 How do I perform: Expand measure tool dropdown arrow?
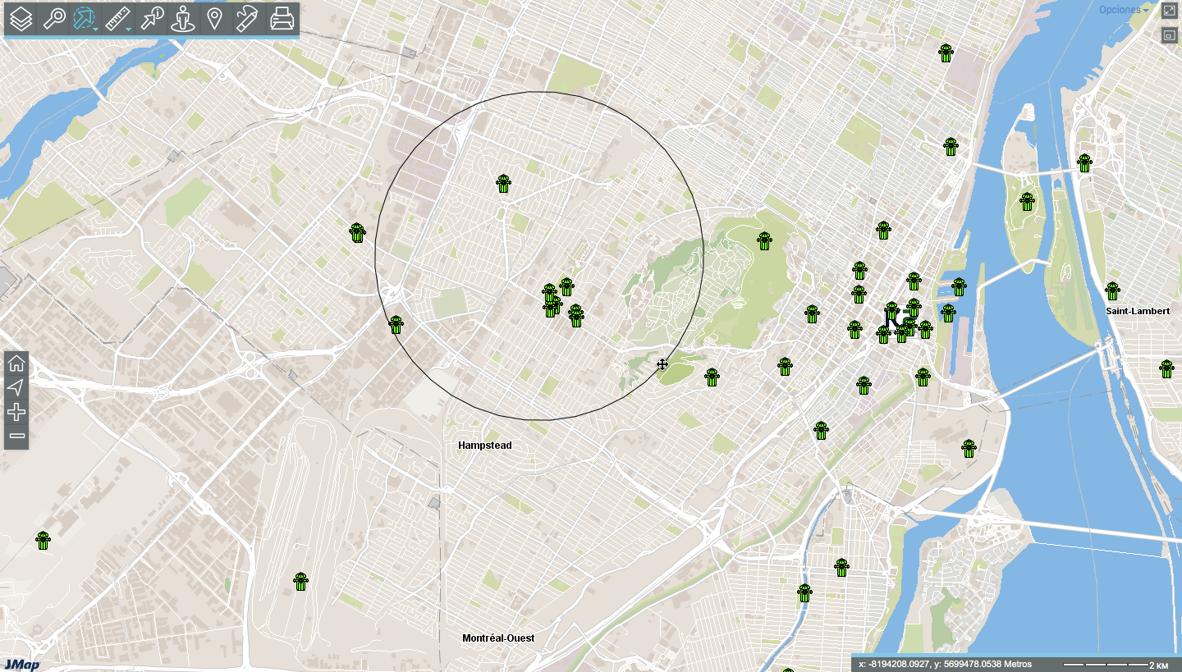(129, 30)
